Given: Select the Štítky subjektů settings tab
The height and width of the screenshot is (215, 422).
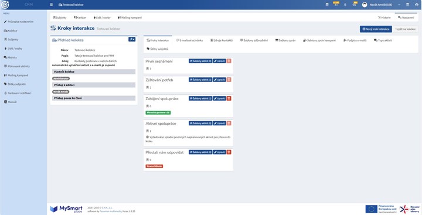Looking at the screenshot, I should coord(158,49).
